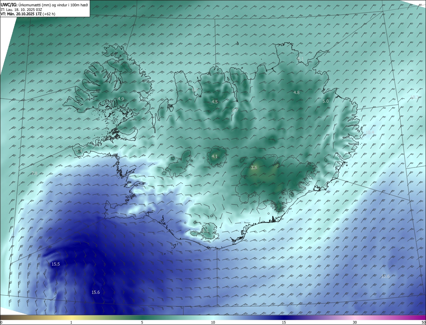Click the colorbar tick label 0
426x325 pixels.
(1, 322)
